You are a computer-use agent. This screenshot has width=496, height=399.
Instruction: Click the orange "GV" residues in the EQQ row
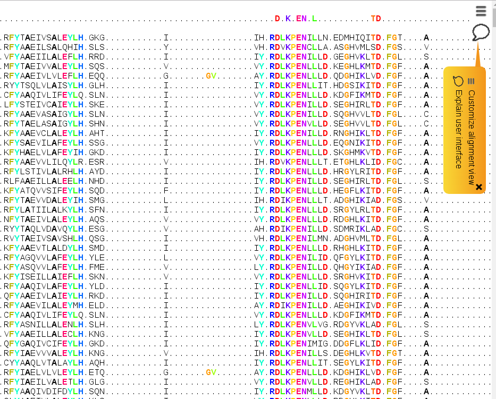pyautogui.click(x=211, y=76)
